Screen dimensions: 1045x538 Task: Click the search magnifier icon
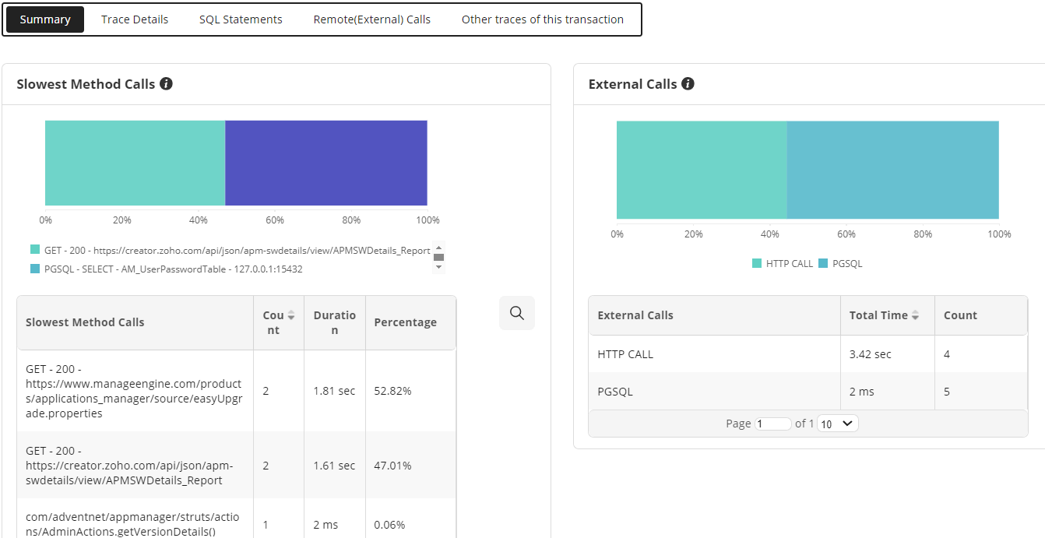tap(516, 313)
